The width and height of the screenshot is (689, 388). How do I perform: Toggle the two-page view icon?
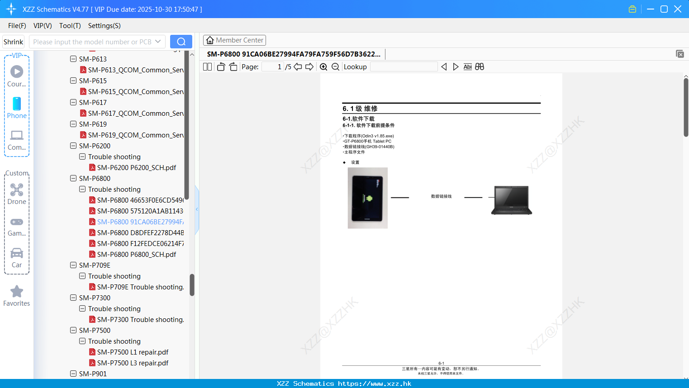pos(208,66)
